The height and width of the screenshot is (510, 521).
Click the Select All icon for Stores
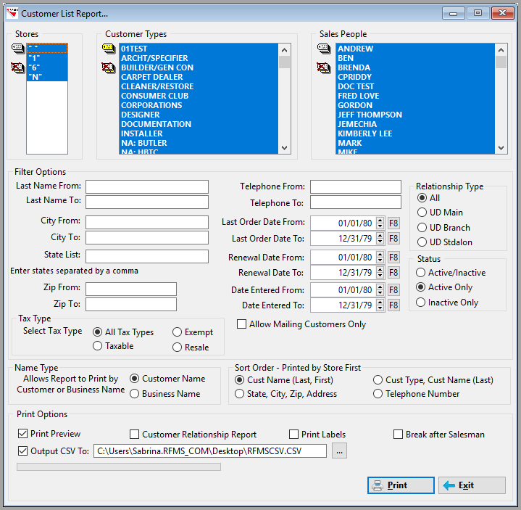coord(18,49)
